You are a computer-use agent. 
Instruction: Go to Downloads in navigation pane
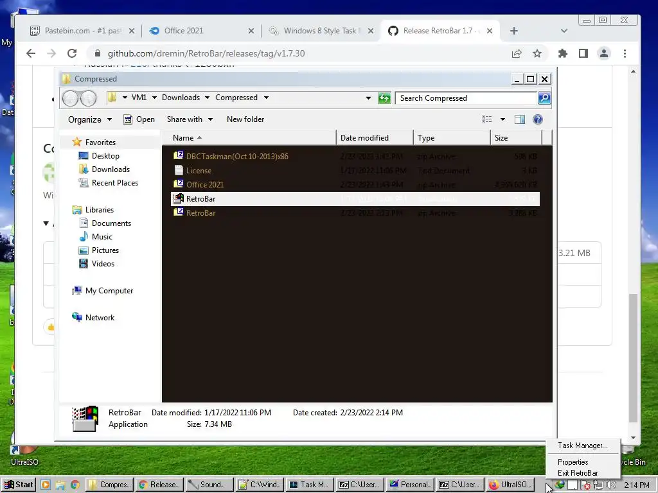[x=111, y=169]
